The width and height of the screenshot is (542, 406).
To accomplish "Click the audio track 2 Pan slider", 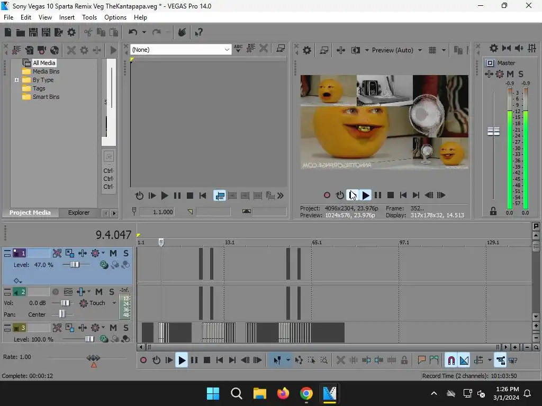I will coord(62,314).
